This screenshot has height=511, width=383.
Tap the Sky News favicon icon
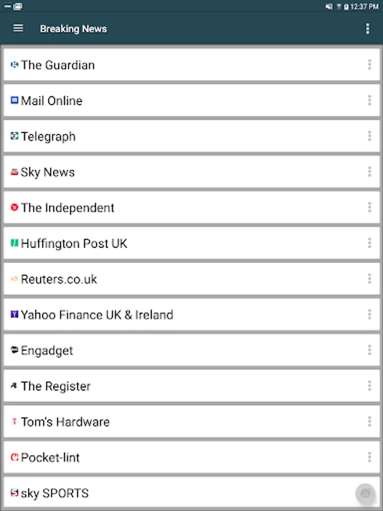(x=15, y=172)
